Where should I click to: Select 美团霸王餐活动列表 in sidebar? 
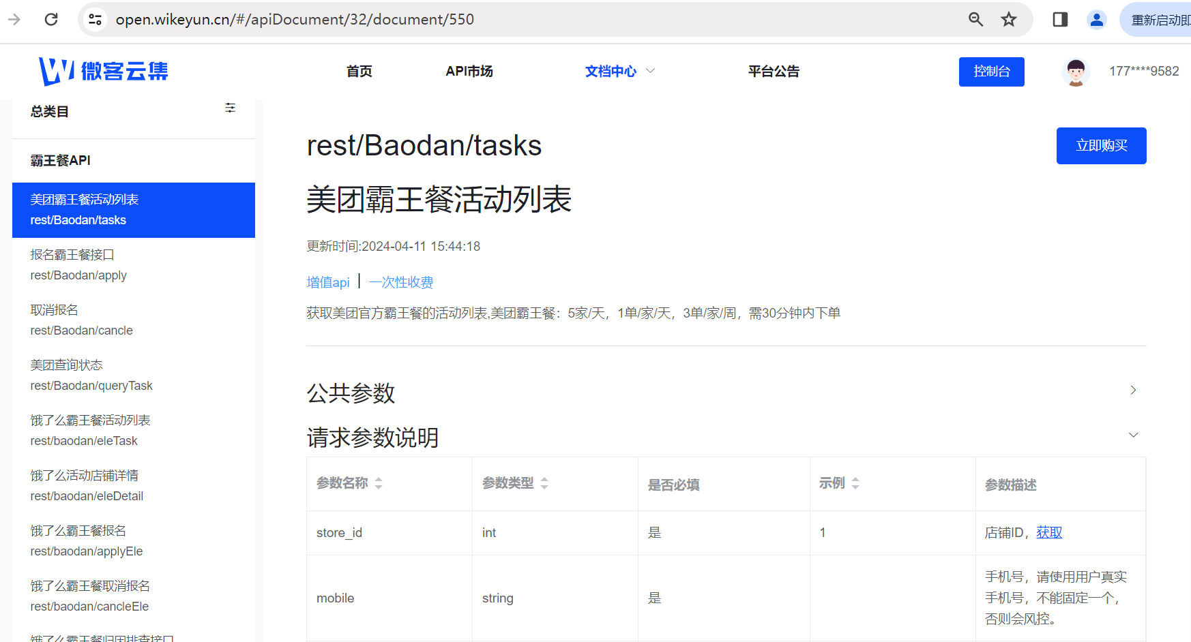[x=134, y=210]
